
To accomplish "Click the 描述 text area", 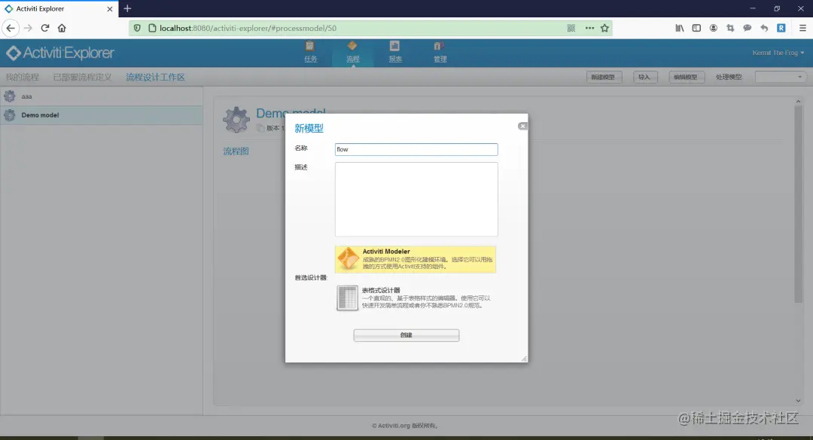I will 416,199.
